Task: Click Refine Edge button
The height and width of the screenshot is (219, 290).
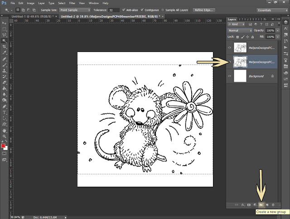Action: pos(204,10)
